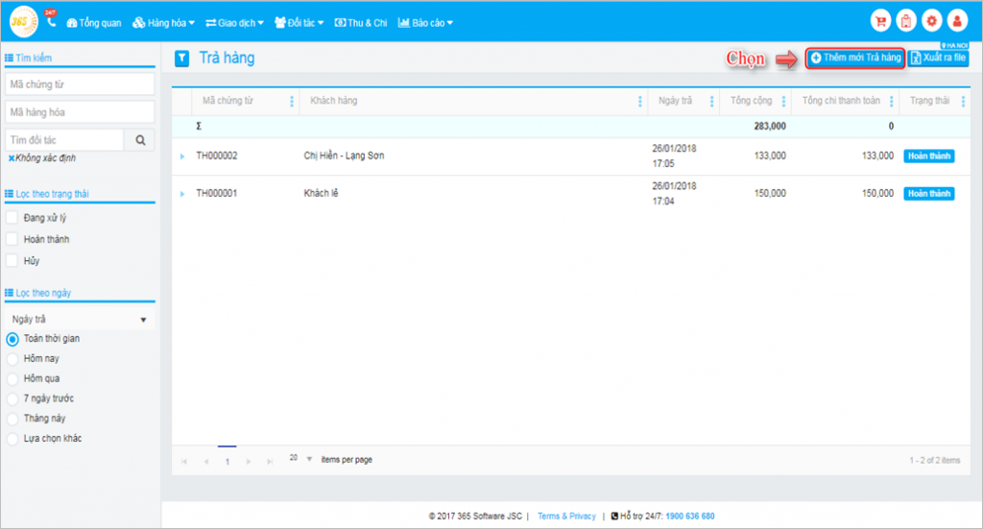Open the Ngày trả date type dropdown
Viewport: 983px width, 529px height.
(x=80, y=320)
